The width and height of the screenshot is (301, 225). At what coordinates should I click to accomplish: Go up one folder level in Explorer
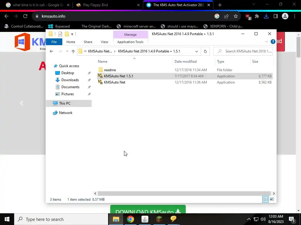(73, 51)
